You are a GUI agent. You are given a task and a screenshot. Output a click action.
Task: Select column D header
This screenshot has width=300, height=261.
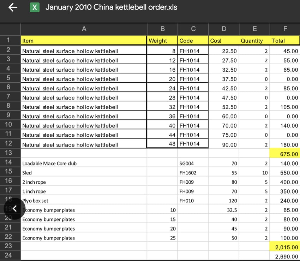(224, 29)
